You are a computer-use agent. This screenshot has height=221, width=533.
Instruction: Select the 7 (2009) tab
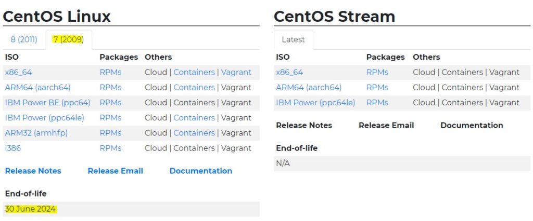pyautogui.click(x=68, y=40)
